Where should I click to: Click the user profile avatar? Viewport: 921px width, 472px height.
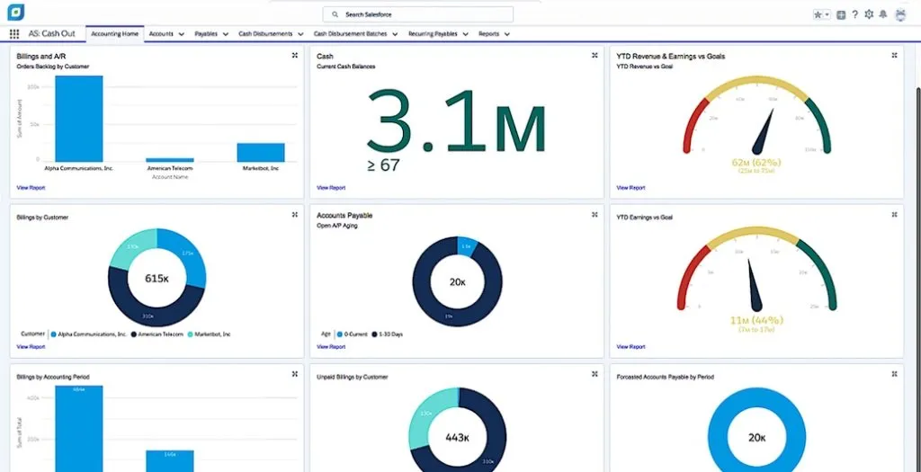point(900,14)
